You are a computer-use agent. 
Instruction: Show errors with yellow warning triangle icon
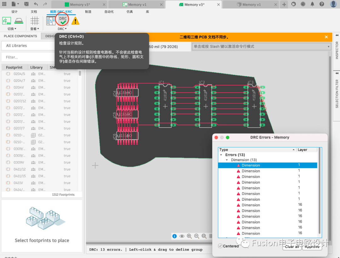click(x=75, y=21)
